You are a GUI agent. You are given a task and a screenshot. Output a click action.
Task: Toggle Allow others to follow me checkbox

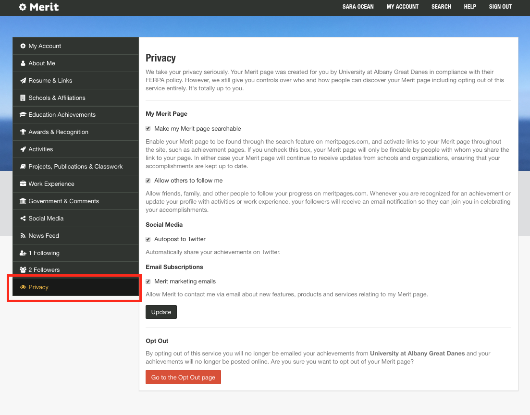coord(148,181)
